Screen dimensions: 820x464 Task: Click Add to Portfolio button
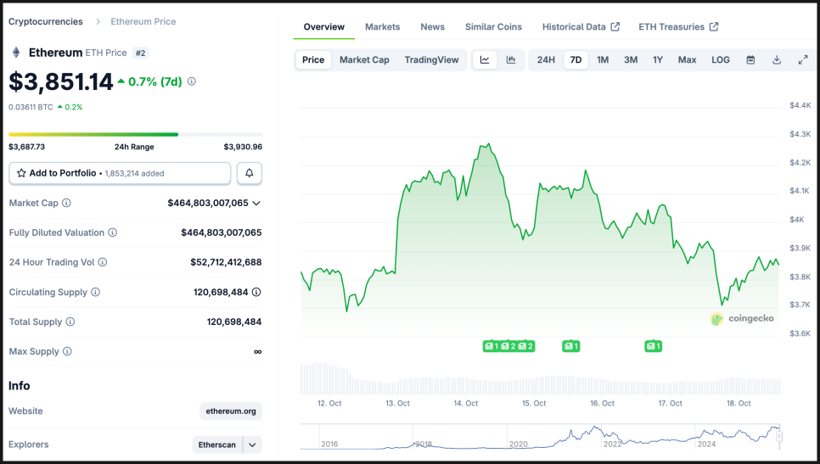[120, 173]
